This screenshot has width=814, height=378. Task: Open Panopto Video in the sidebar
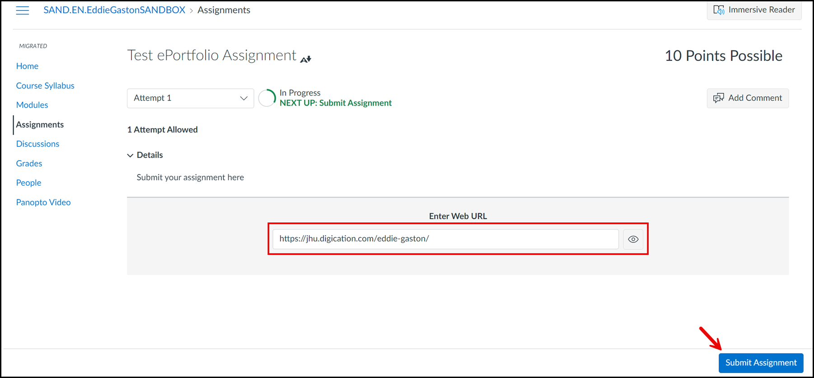[x=43, y=202]
